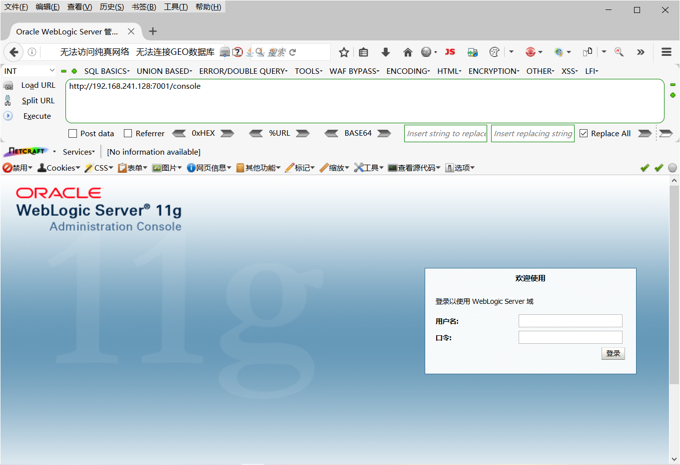Expand the SQL BASICS menu
The image size is (680, 465).
coord(106,71)
